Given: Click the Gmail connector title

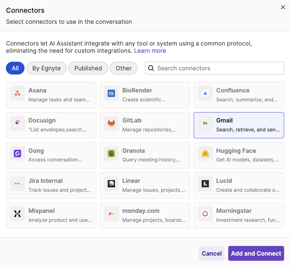Looking at the screenshot, I should [224, 120].
